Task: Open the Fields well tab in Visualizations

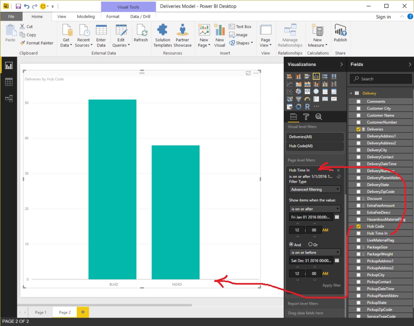Action: click(293, 117)
